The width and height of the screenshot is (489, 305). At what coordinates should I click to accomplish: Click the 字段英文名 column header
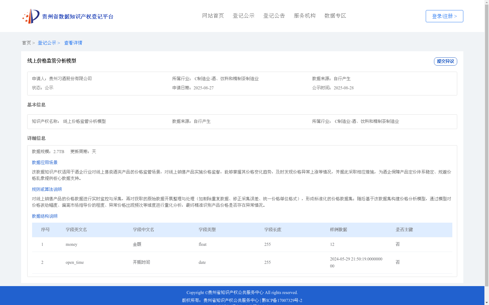pos(76,230)
